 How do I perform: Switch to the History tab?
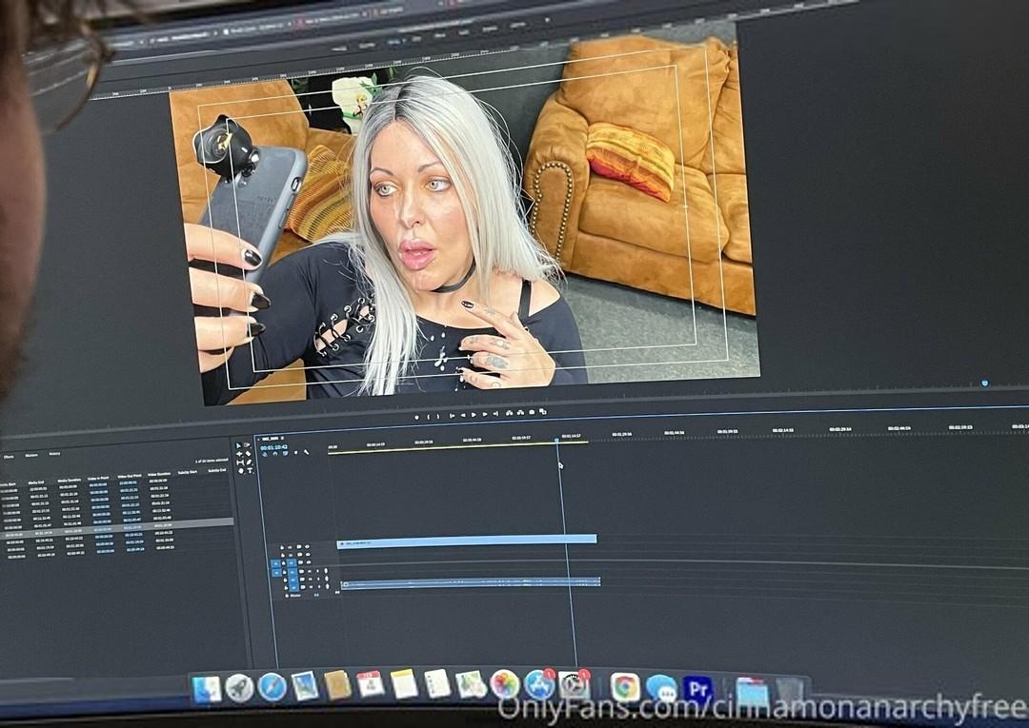pos(54,454)
